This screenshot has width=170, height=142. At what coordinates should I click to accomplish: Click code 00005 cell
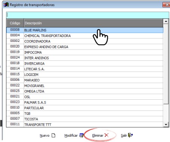[x=15, y=113]
